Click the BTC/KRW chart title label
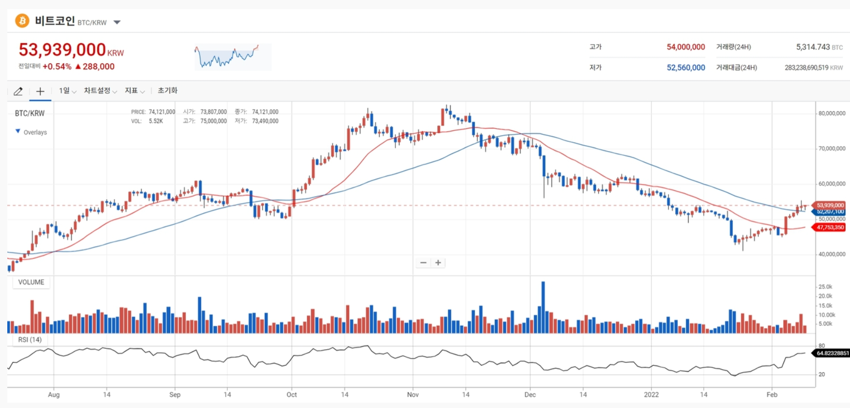 (x=30, y=113)
